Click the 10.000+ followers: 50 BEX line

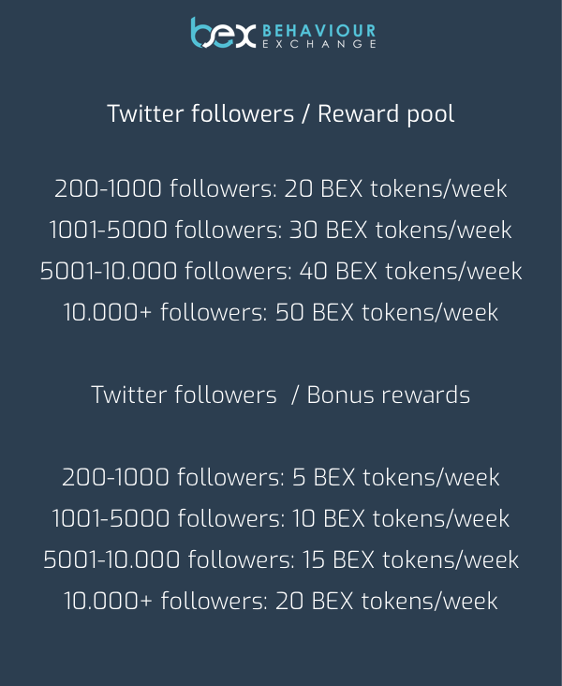point(281,312)
